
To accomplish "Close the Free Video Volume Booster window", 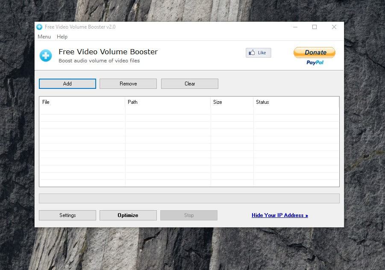I will coord(334,27).
